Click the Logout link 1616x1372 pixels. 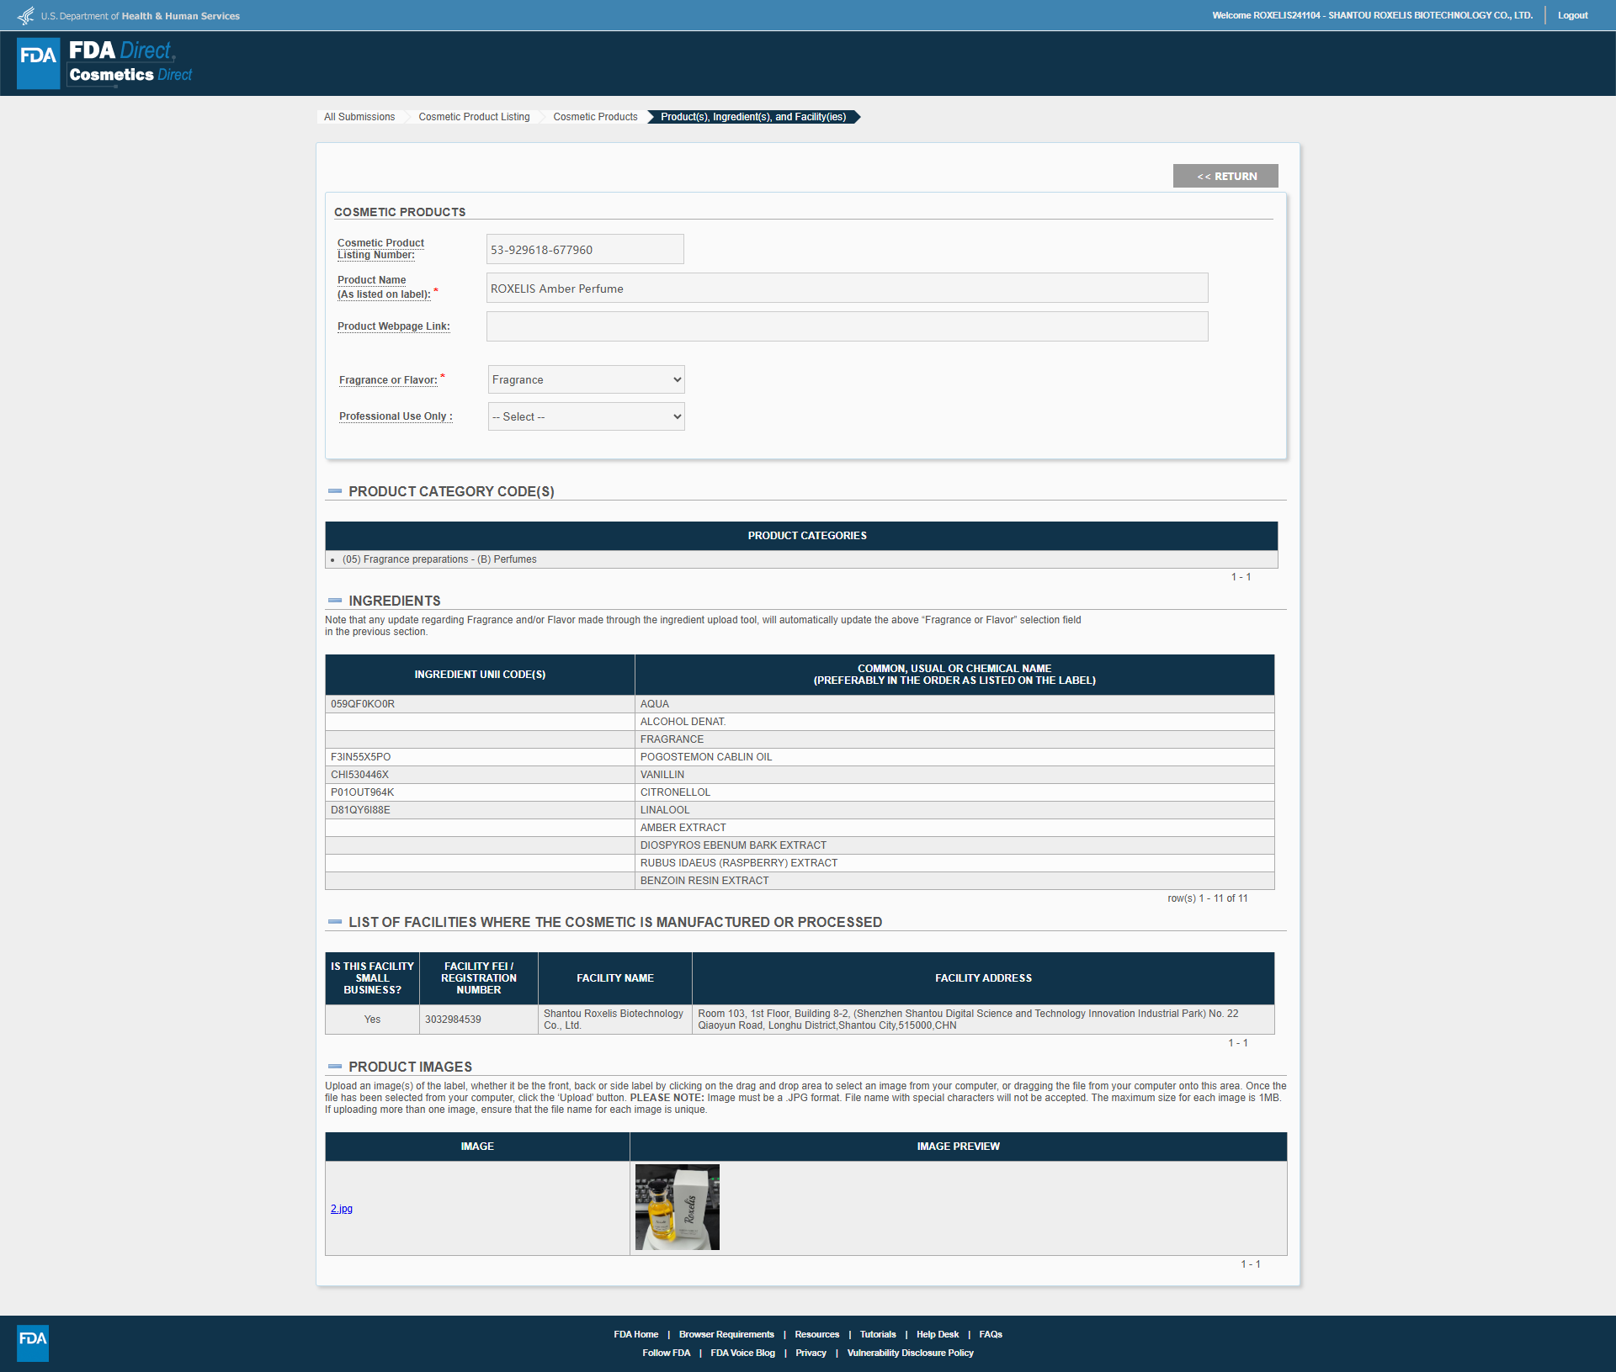1572,15
